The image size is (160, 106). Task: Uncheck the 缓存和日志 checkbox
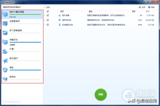click(48, 20)
